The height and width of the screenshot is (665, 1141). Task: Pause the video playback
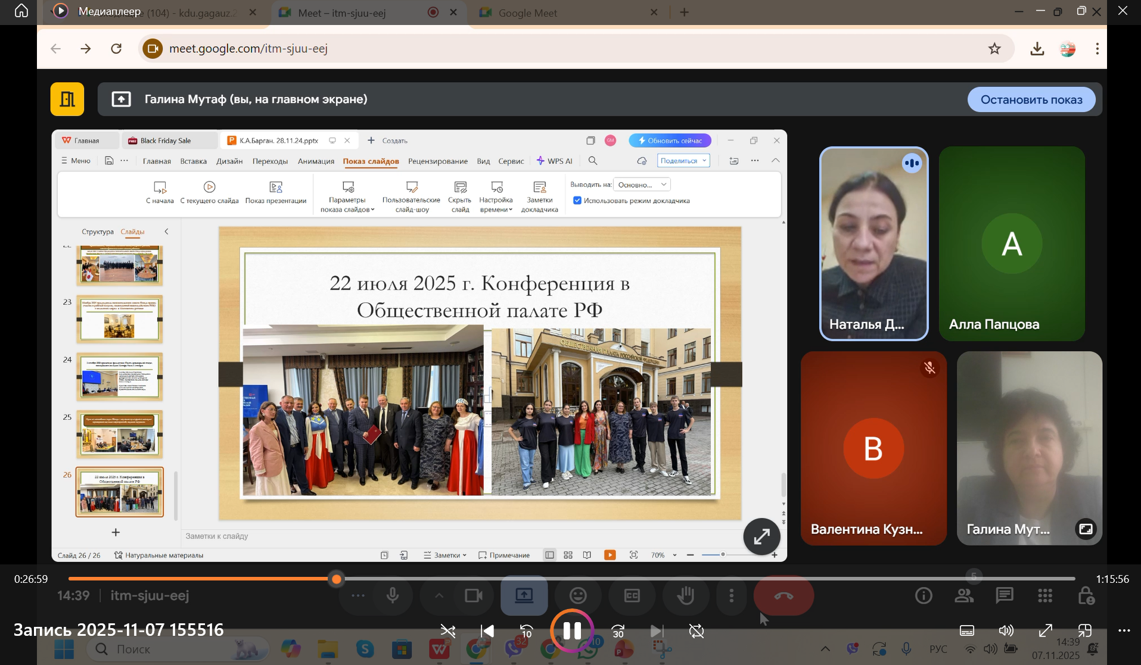pos(571,630)
